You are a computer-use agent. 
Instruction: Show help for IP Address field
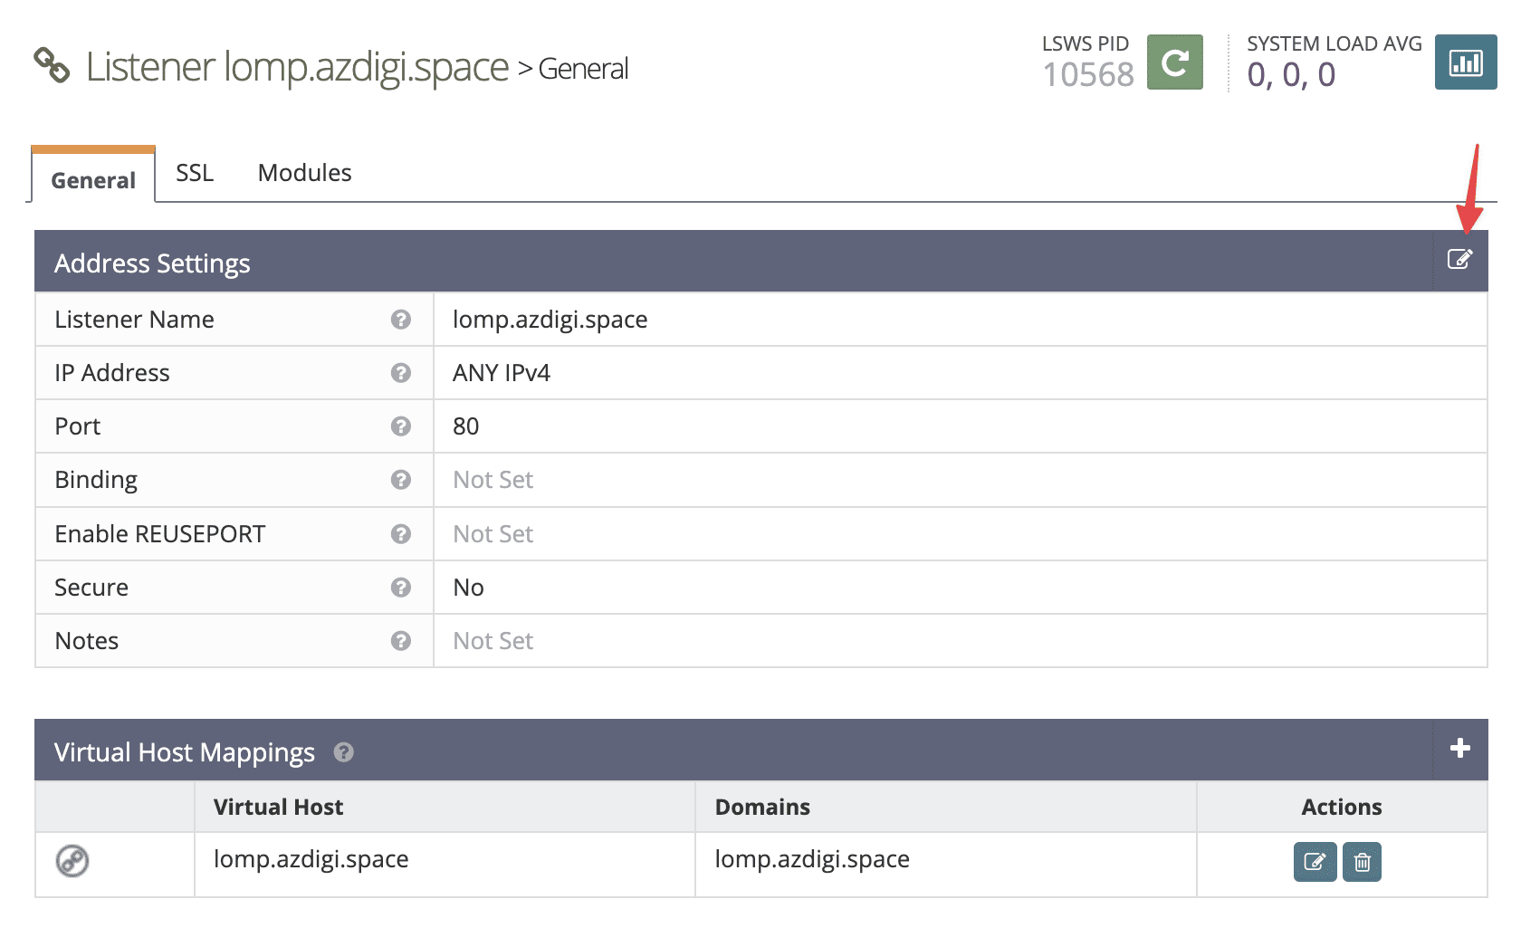[401, 373]
